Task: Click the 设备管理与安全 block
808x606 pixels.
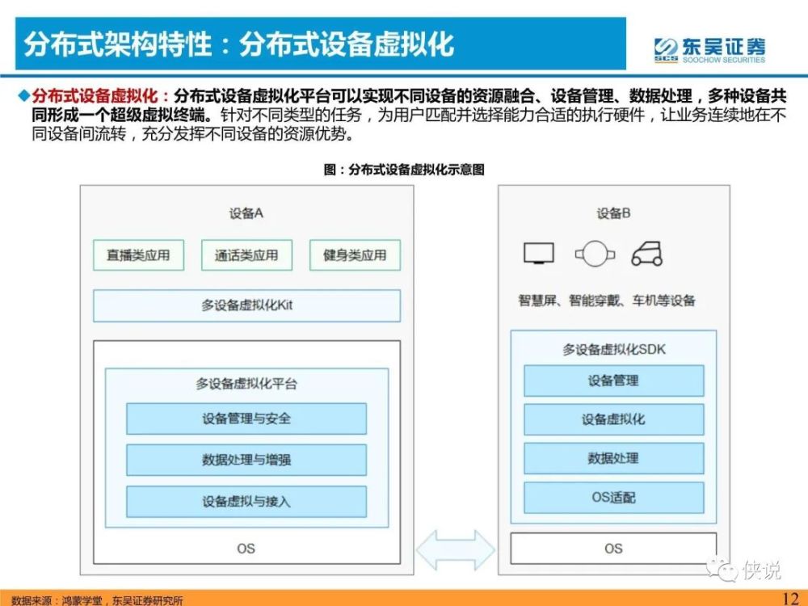Action: pos(246,419)
